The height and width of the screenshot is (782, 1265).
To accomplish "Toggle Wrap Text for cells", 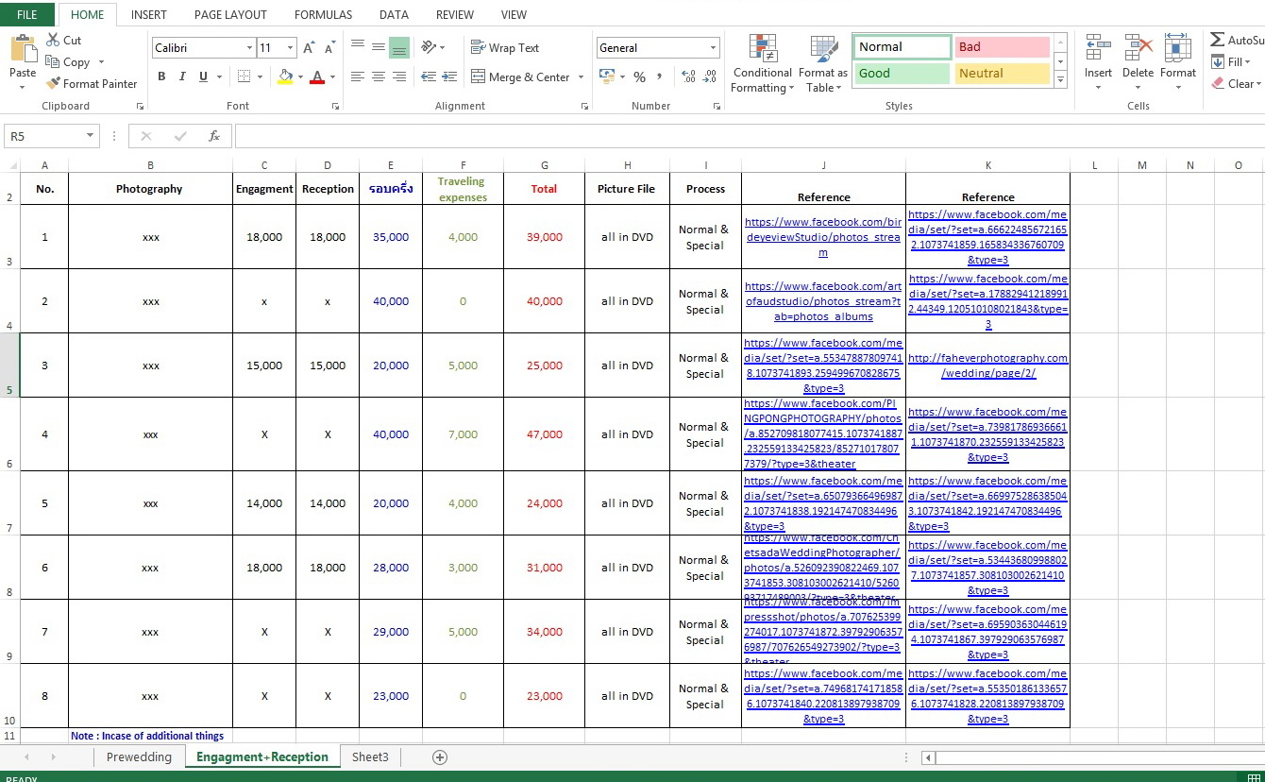I will (x=505, y=47).
